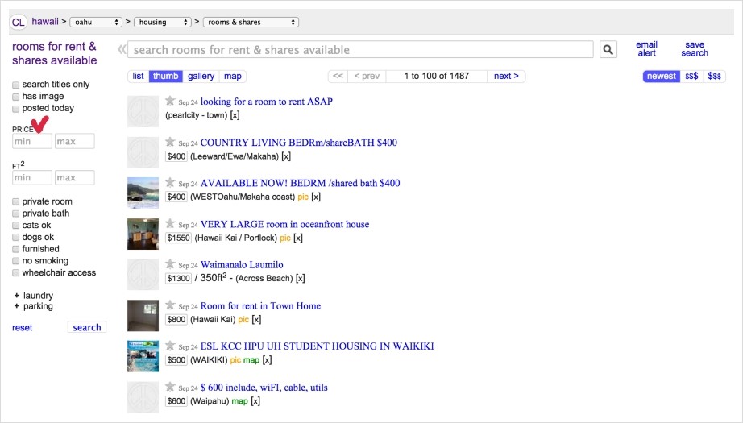Switch to gallery view tab
The height and width of the screenshot is (423, 743).
pyautogui.click(x=201, y=77)
